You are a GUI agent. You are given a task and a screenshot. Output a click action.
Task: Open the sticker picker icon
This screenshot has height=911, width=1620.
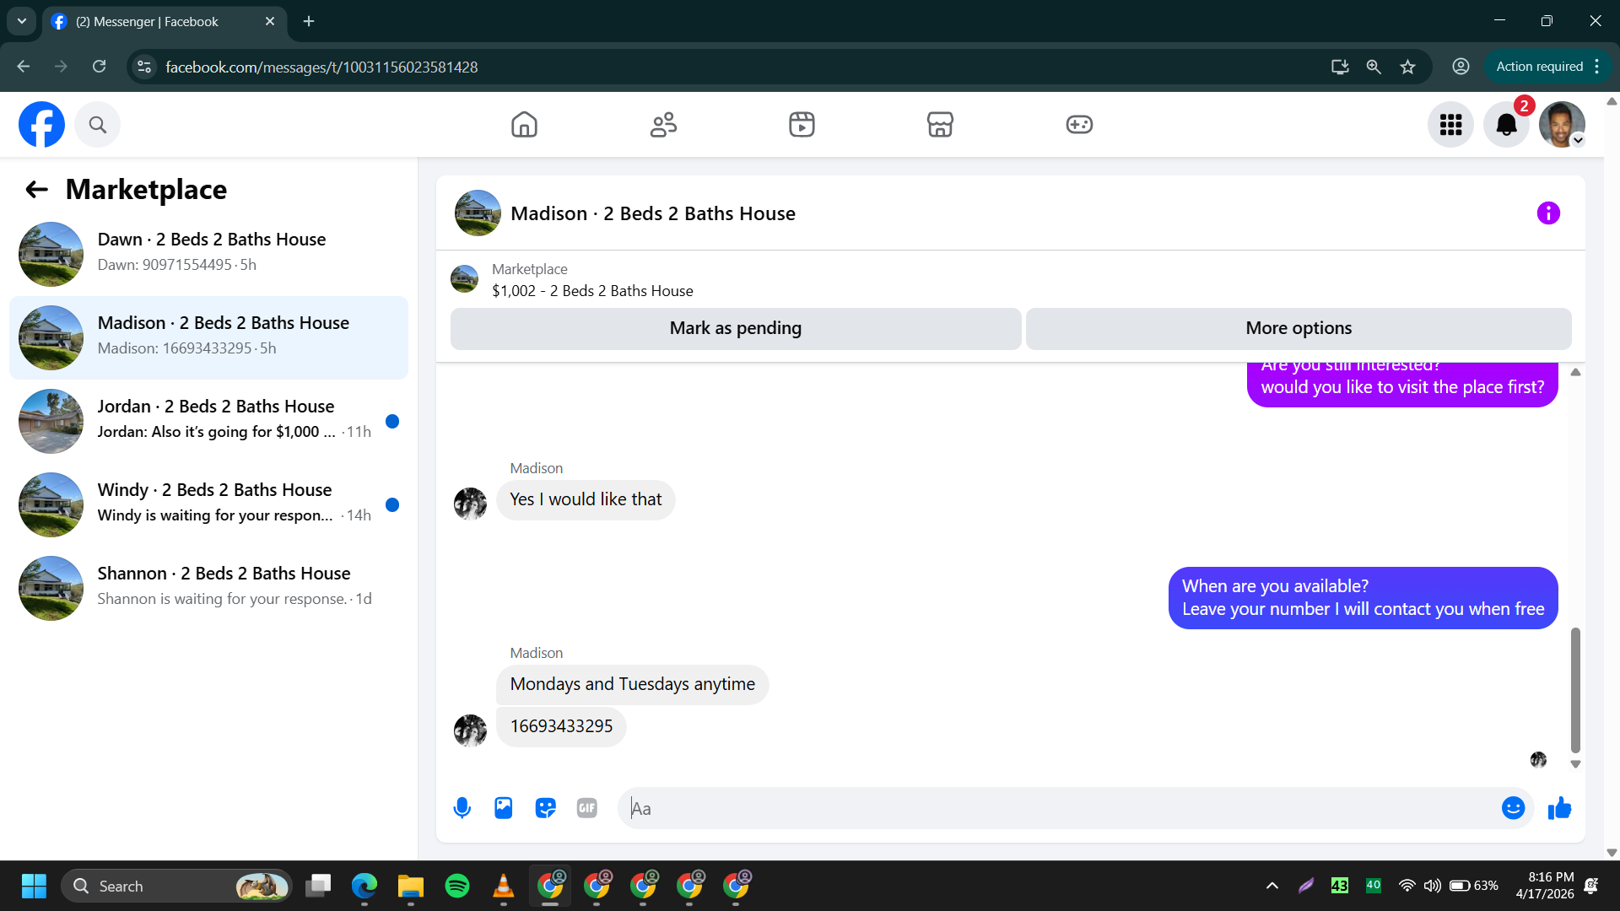coord(545,808)
